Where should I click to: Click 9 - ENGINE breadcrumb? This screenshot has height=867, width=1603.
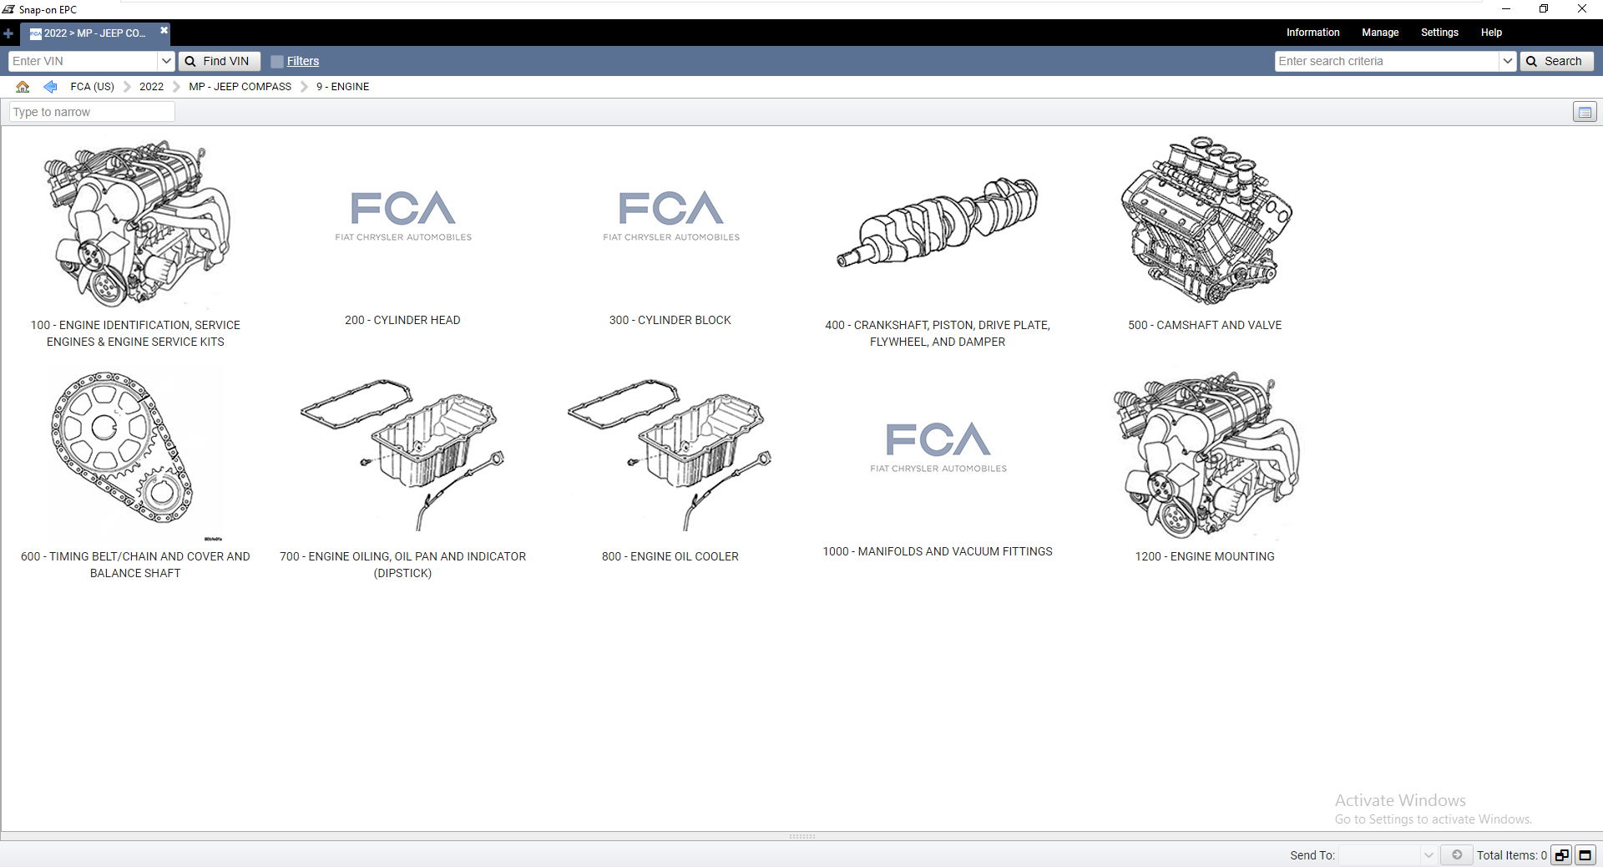pos(342,87)
